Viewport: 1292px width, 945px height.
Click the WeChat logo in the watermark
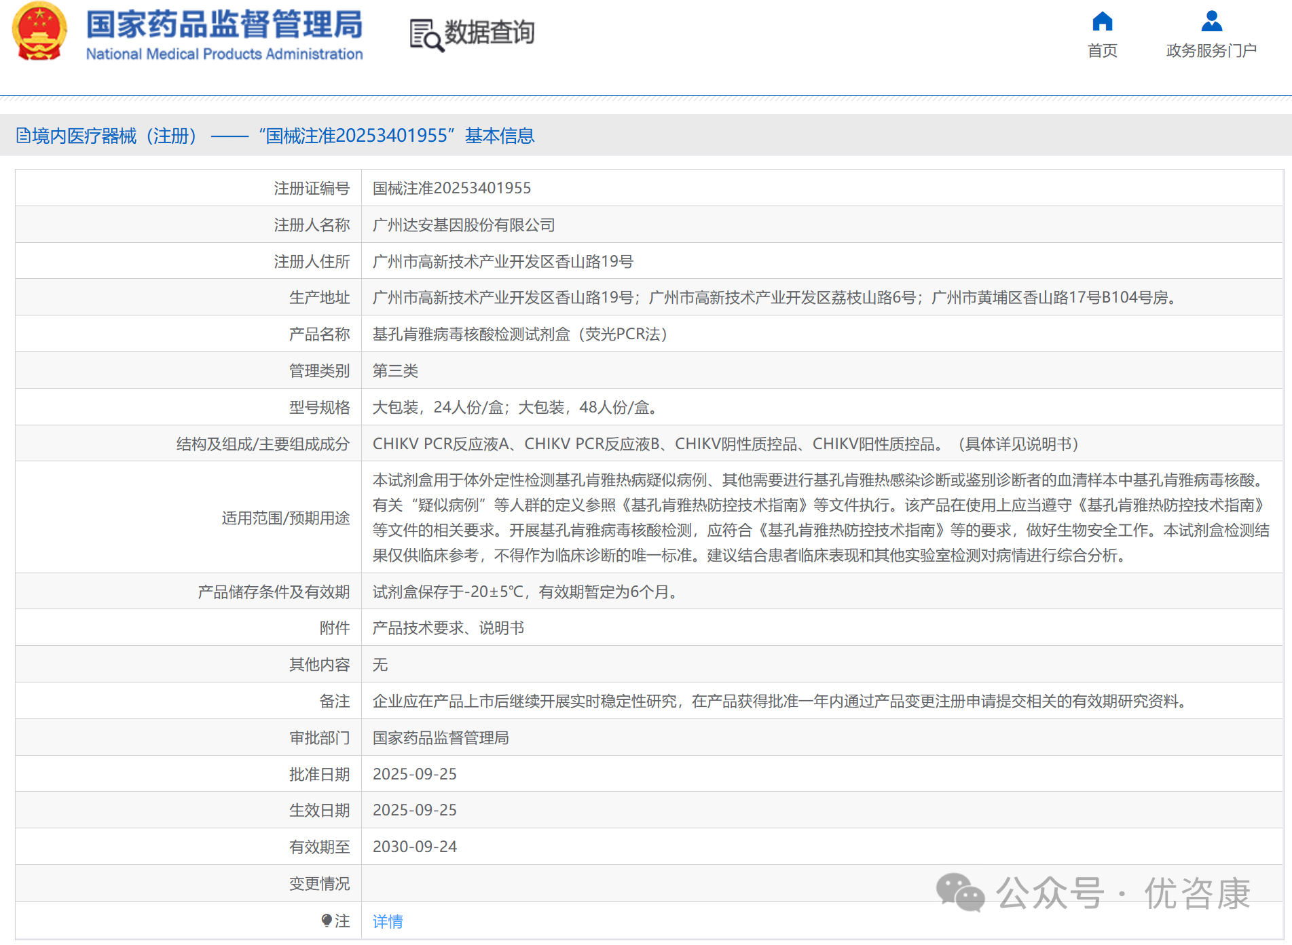tap(960, 893)
